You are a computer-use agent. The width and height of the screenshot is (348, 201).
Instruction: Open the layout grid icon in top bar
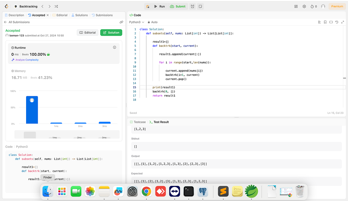tap(296, 6)
